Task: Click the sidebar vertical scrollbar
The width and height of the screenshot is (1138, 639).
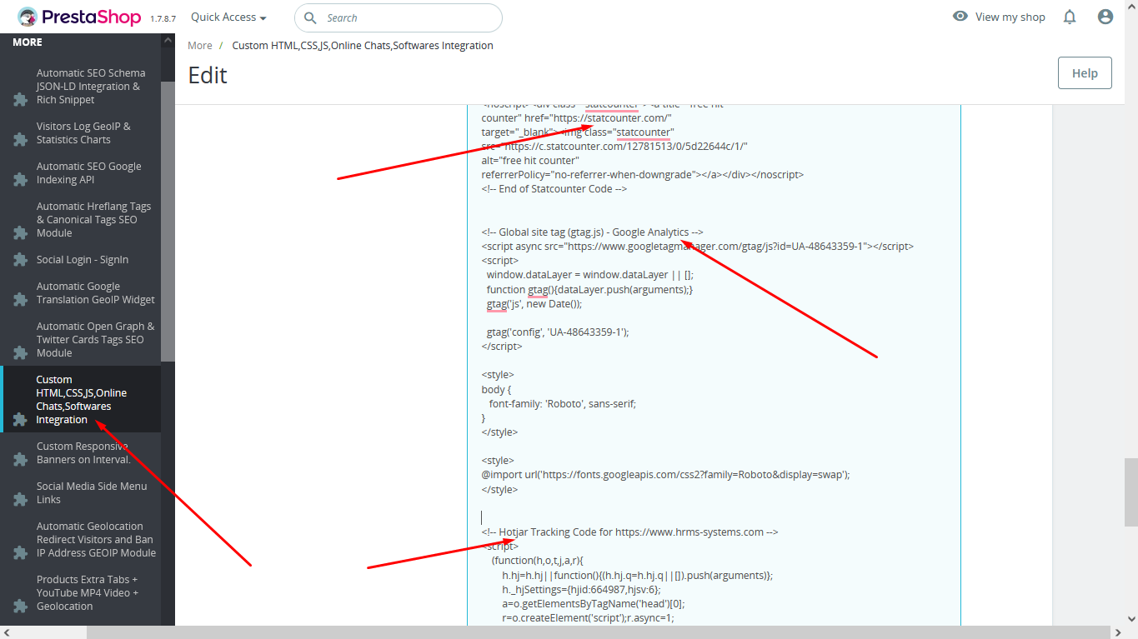Action: [x=168, y=222]
